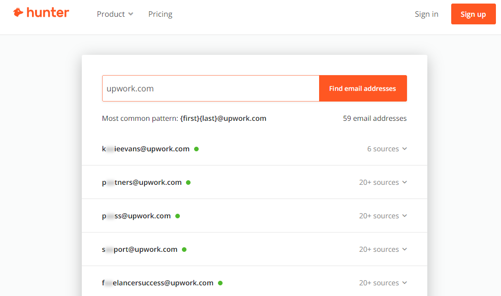Open the Pricing page
Viewport: 501px width, 296px height.
pos(160,14)
